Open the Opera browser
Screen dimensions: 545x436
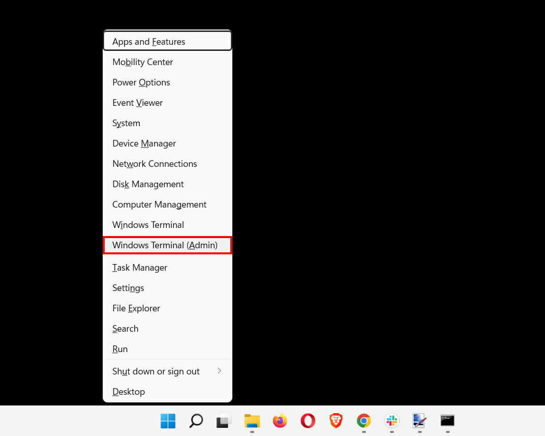point(308,421)
